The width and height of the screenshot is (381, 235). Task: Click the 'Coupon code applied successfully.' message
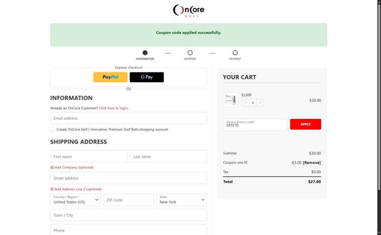click(x=189, y=33)
